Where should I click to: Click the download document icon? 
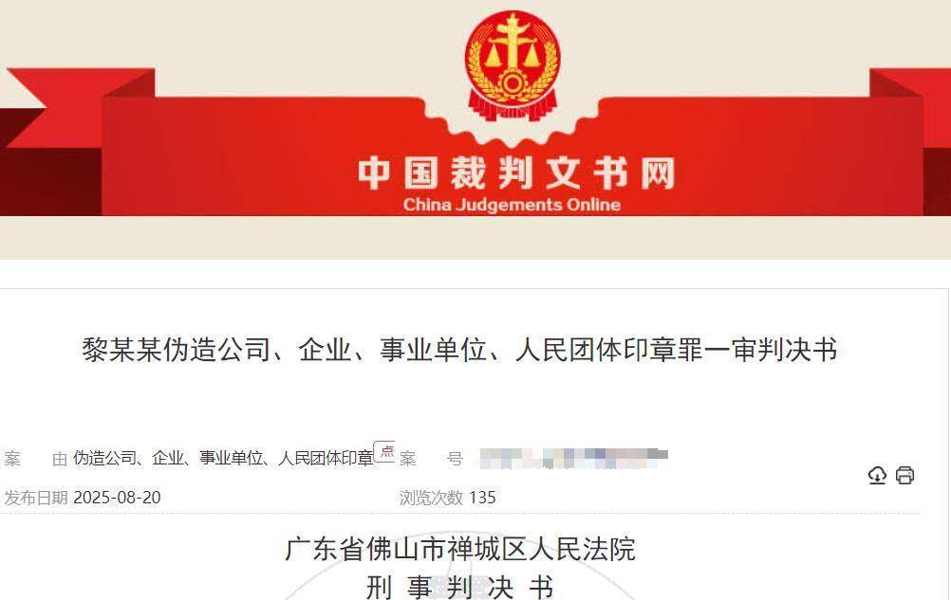point(877,475)
